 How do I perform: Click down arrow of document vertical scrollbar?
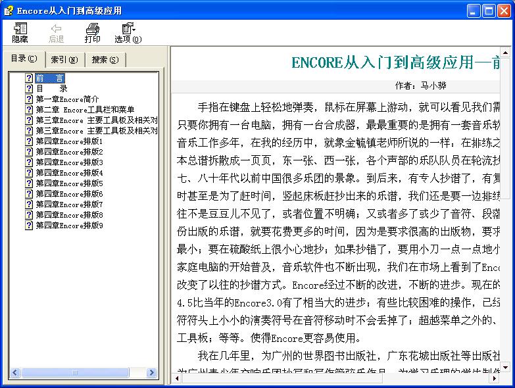click(x=505, y=368)
